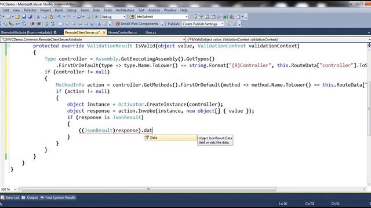Open Object Browser toolbar icon
Screen dimensions: 371x208
pyautogui.click(x=213, y=17)
